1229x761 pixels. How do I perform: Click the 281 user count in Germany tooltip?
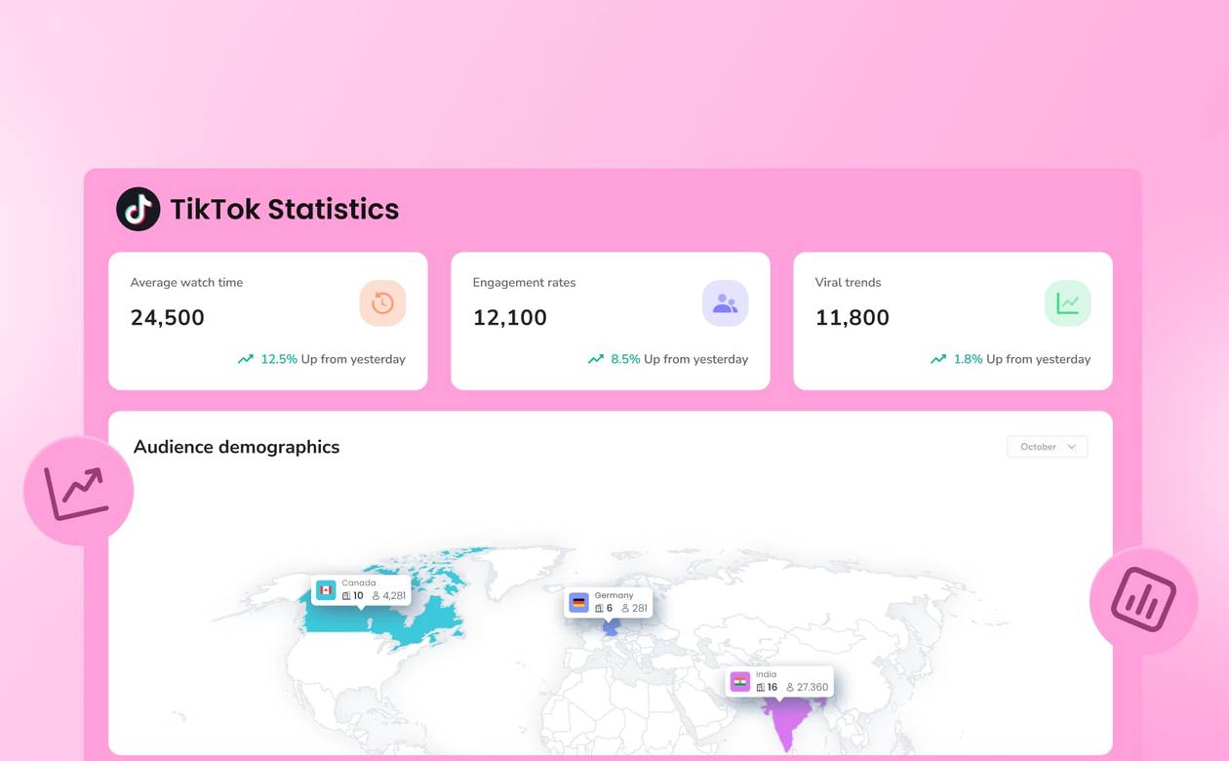click(640, 609)
